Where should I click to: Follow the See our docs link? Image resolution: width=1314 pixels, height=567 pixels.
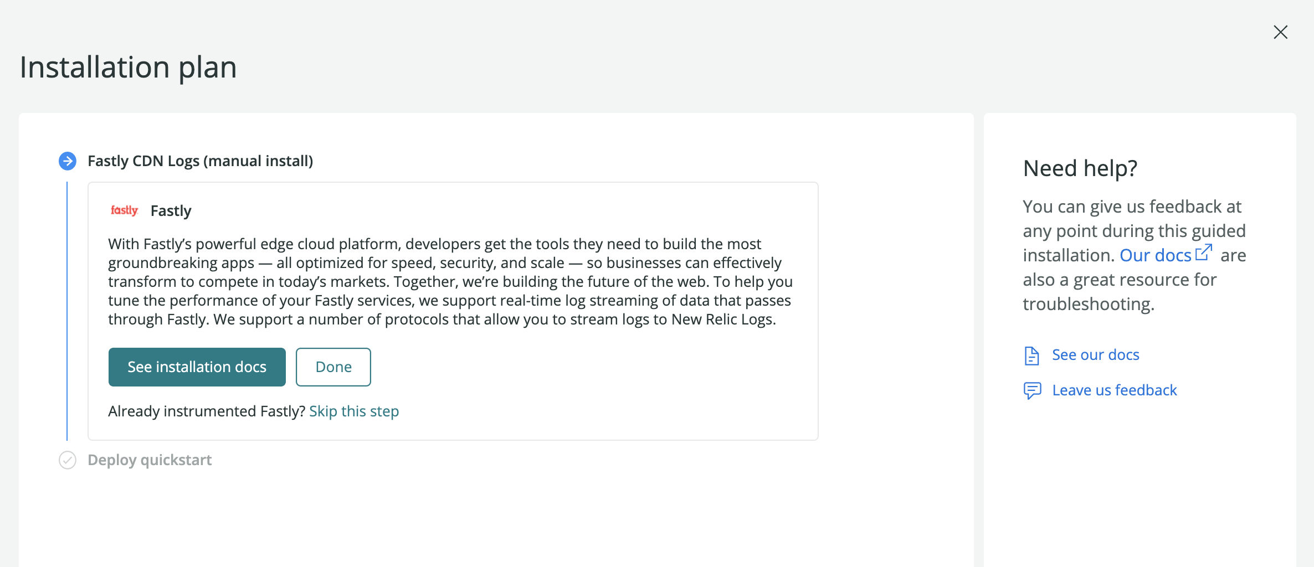[1095, 354]
